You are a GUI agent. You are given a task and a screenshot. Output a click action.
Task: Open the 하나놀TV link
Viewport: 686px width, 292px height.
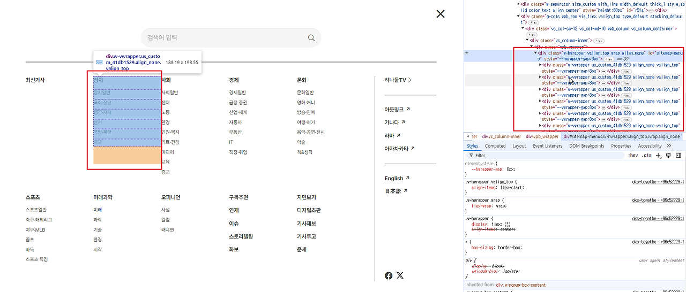(x=398, y=80)
